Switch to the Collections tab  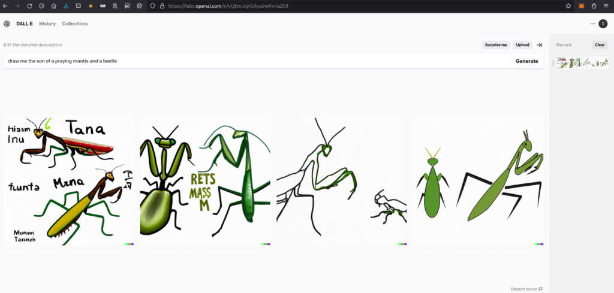pyautogui.click(x=75, y=24)
